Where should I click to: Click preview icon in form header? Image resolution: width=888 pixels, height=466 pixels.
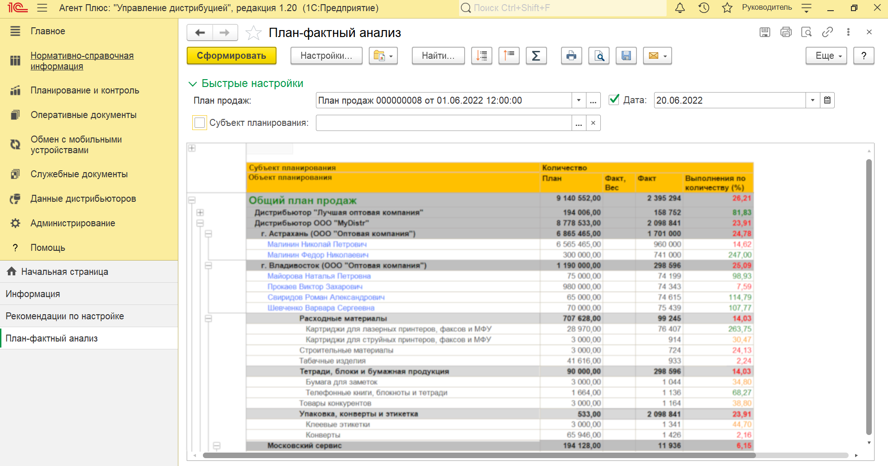tap(806, 32)
